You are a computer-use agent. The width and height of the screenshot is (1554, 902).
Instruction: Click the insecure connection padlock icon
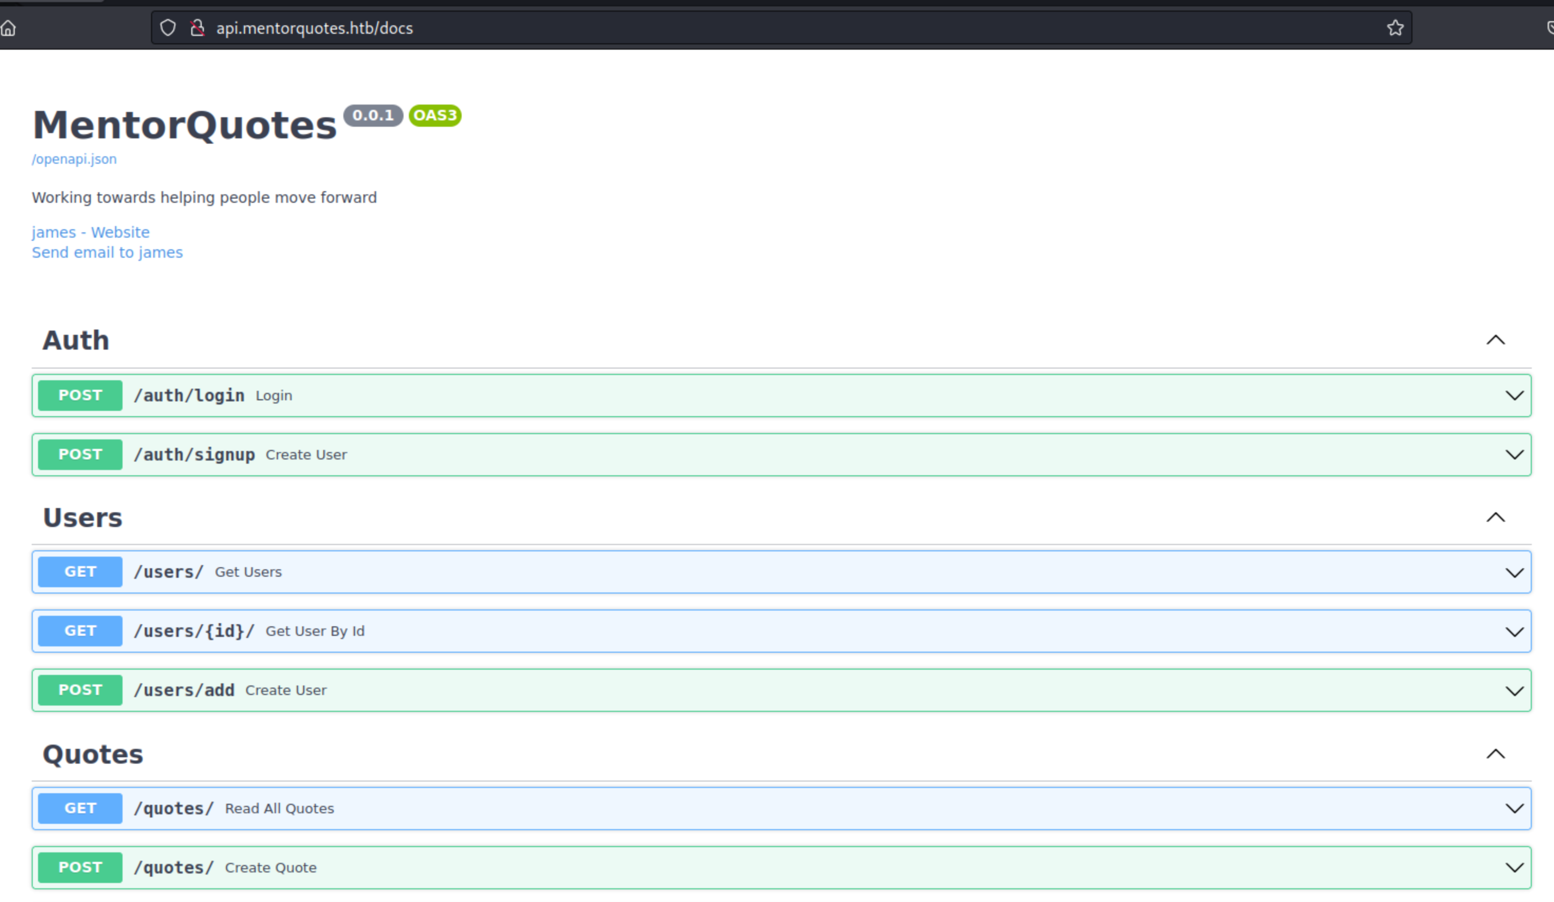click(x=198, y=29)
